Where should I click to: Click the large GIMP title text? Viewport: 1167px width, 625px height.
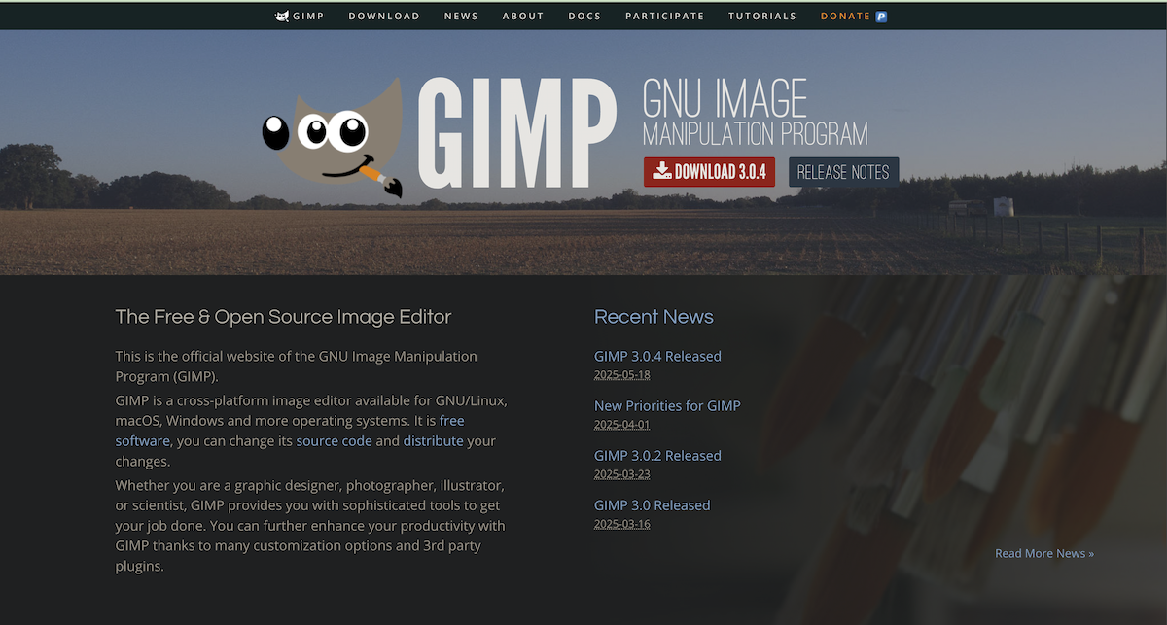tap(517, 133)
